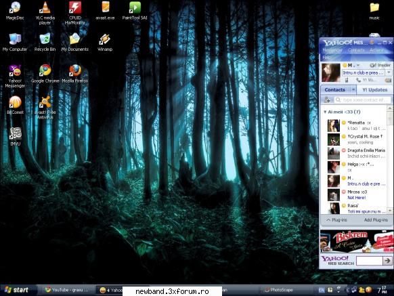This screenshot has height=296, width=394.
Task: Click the web search go arrow button
Action: (388, 261)
